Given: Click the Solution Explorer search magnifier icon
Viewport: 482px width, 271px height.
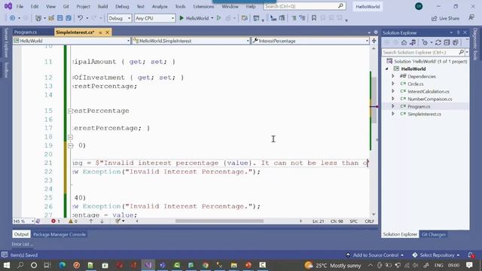Looking at the screenshot, I should point(461,53).
